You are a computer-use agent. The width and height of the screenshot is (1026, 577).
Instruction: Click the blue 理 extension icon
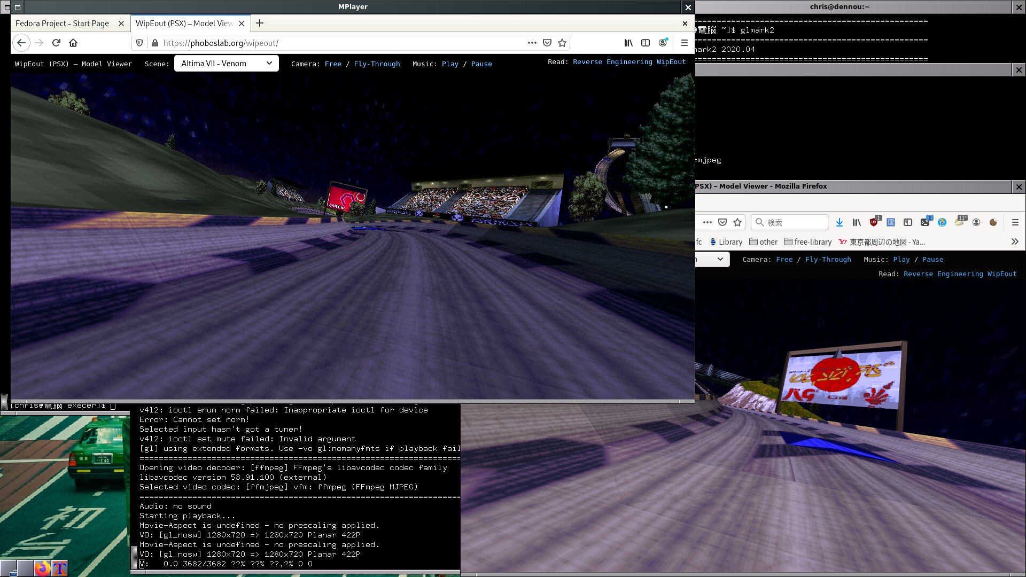pos(891,222)
